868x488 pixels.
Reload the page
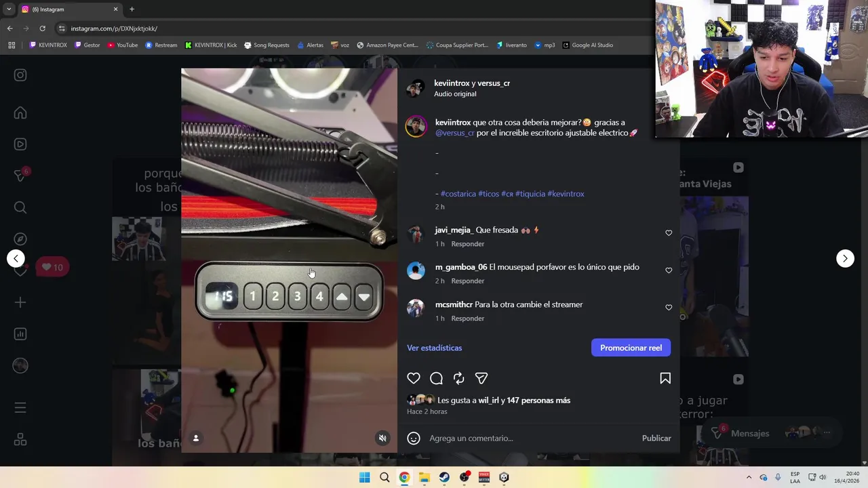(x=42, y=28)
